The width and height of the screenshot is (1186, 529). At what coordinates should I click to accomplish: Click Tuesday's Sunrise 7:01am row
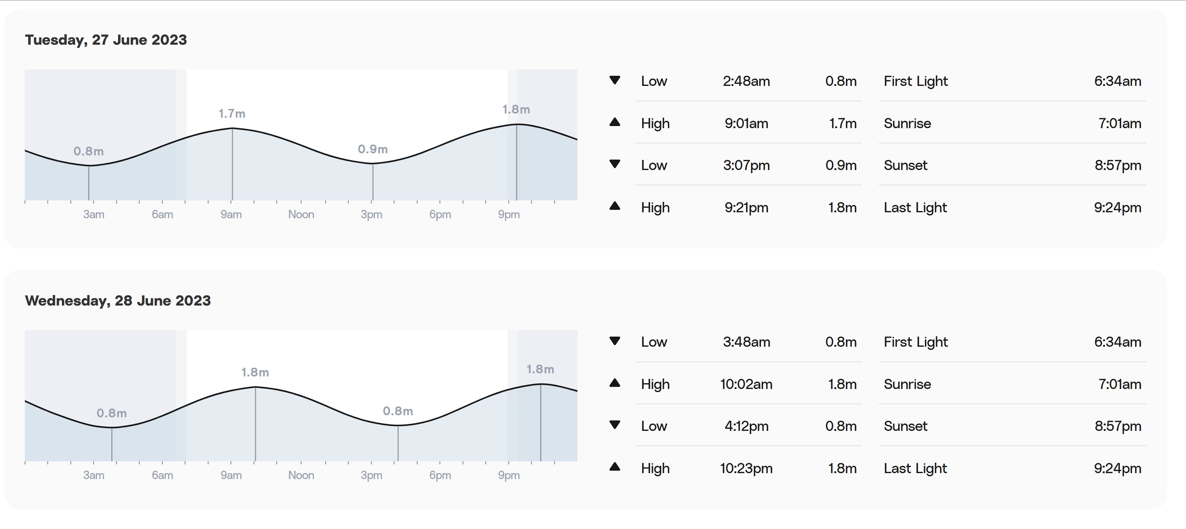(x=1012, y=123)
